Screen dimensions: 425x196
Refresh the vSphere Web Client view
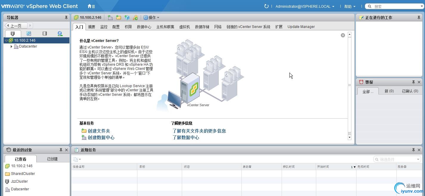pos(266,6)
